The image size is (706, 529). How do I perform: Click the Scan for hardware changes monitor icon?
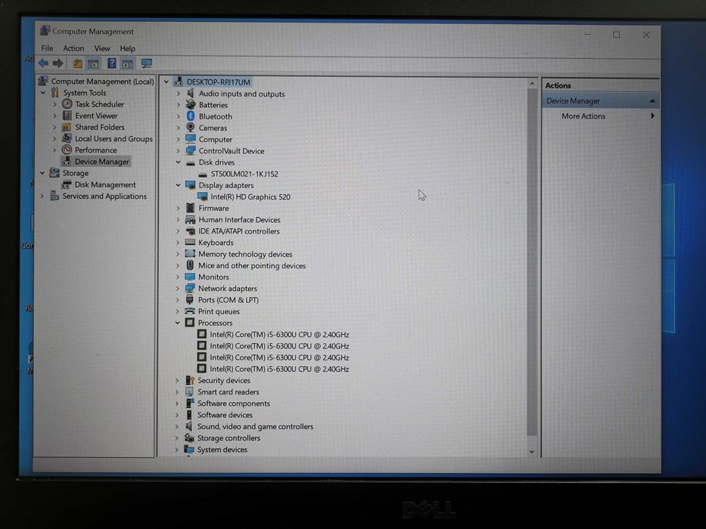146,63
